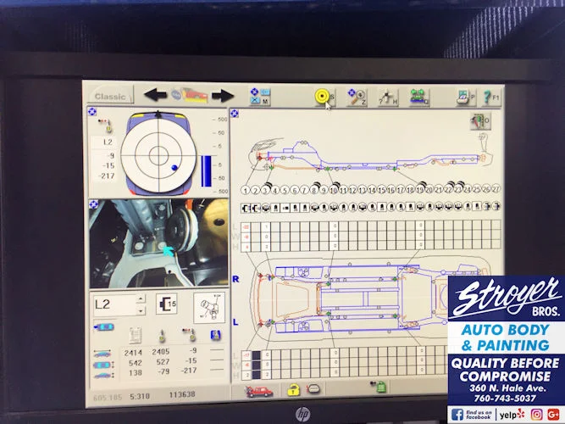This screenshot has height=424, width=565.
Task: Open the red tow car icon
Action: coord(258,391)
